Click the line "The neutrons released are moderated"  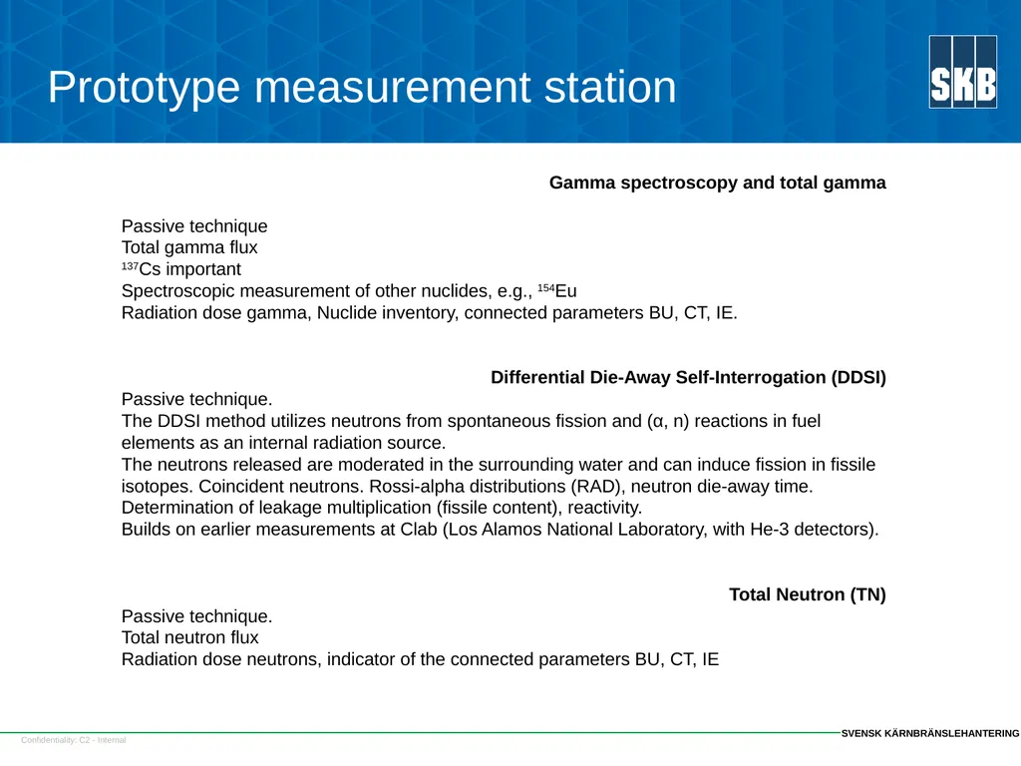click(x=499, y=465)
